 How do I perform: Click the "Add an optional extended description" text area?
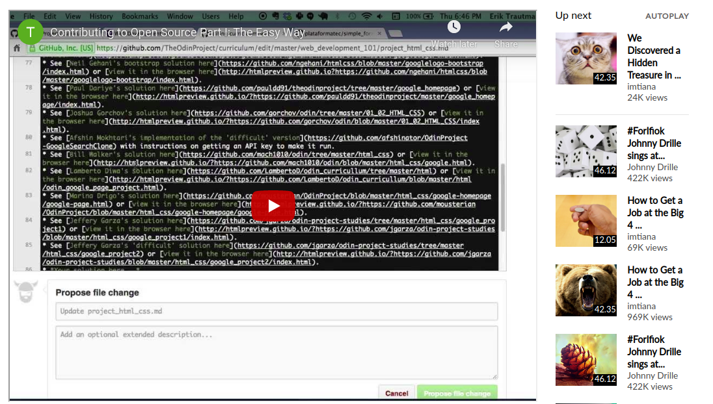[x=276, y=352]
